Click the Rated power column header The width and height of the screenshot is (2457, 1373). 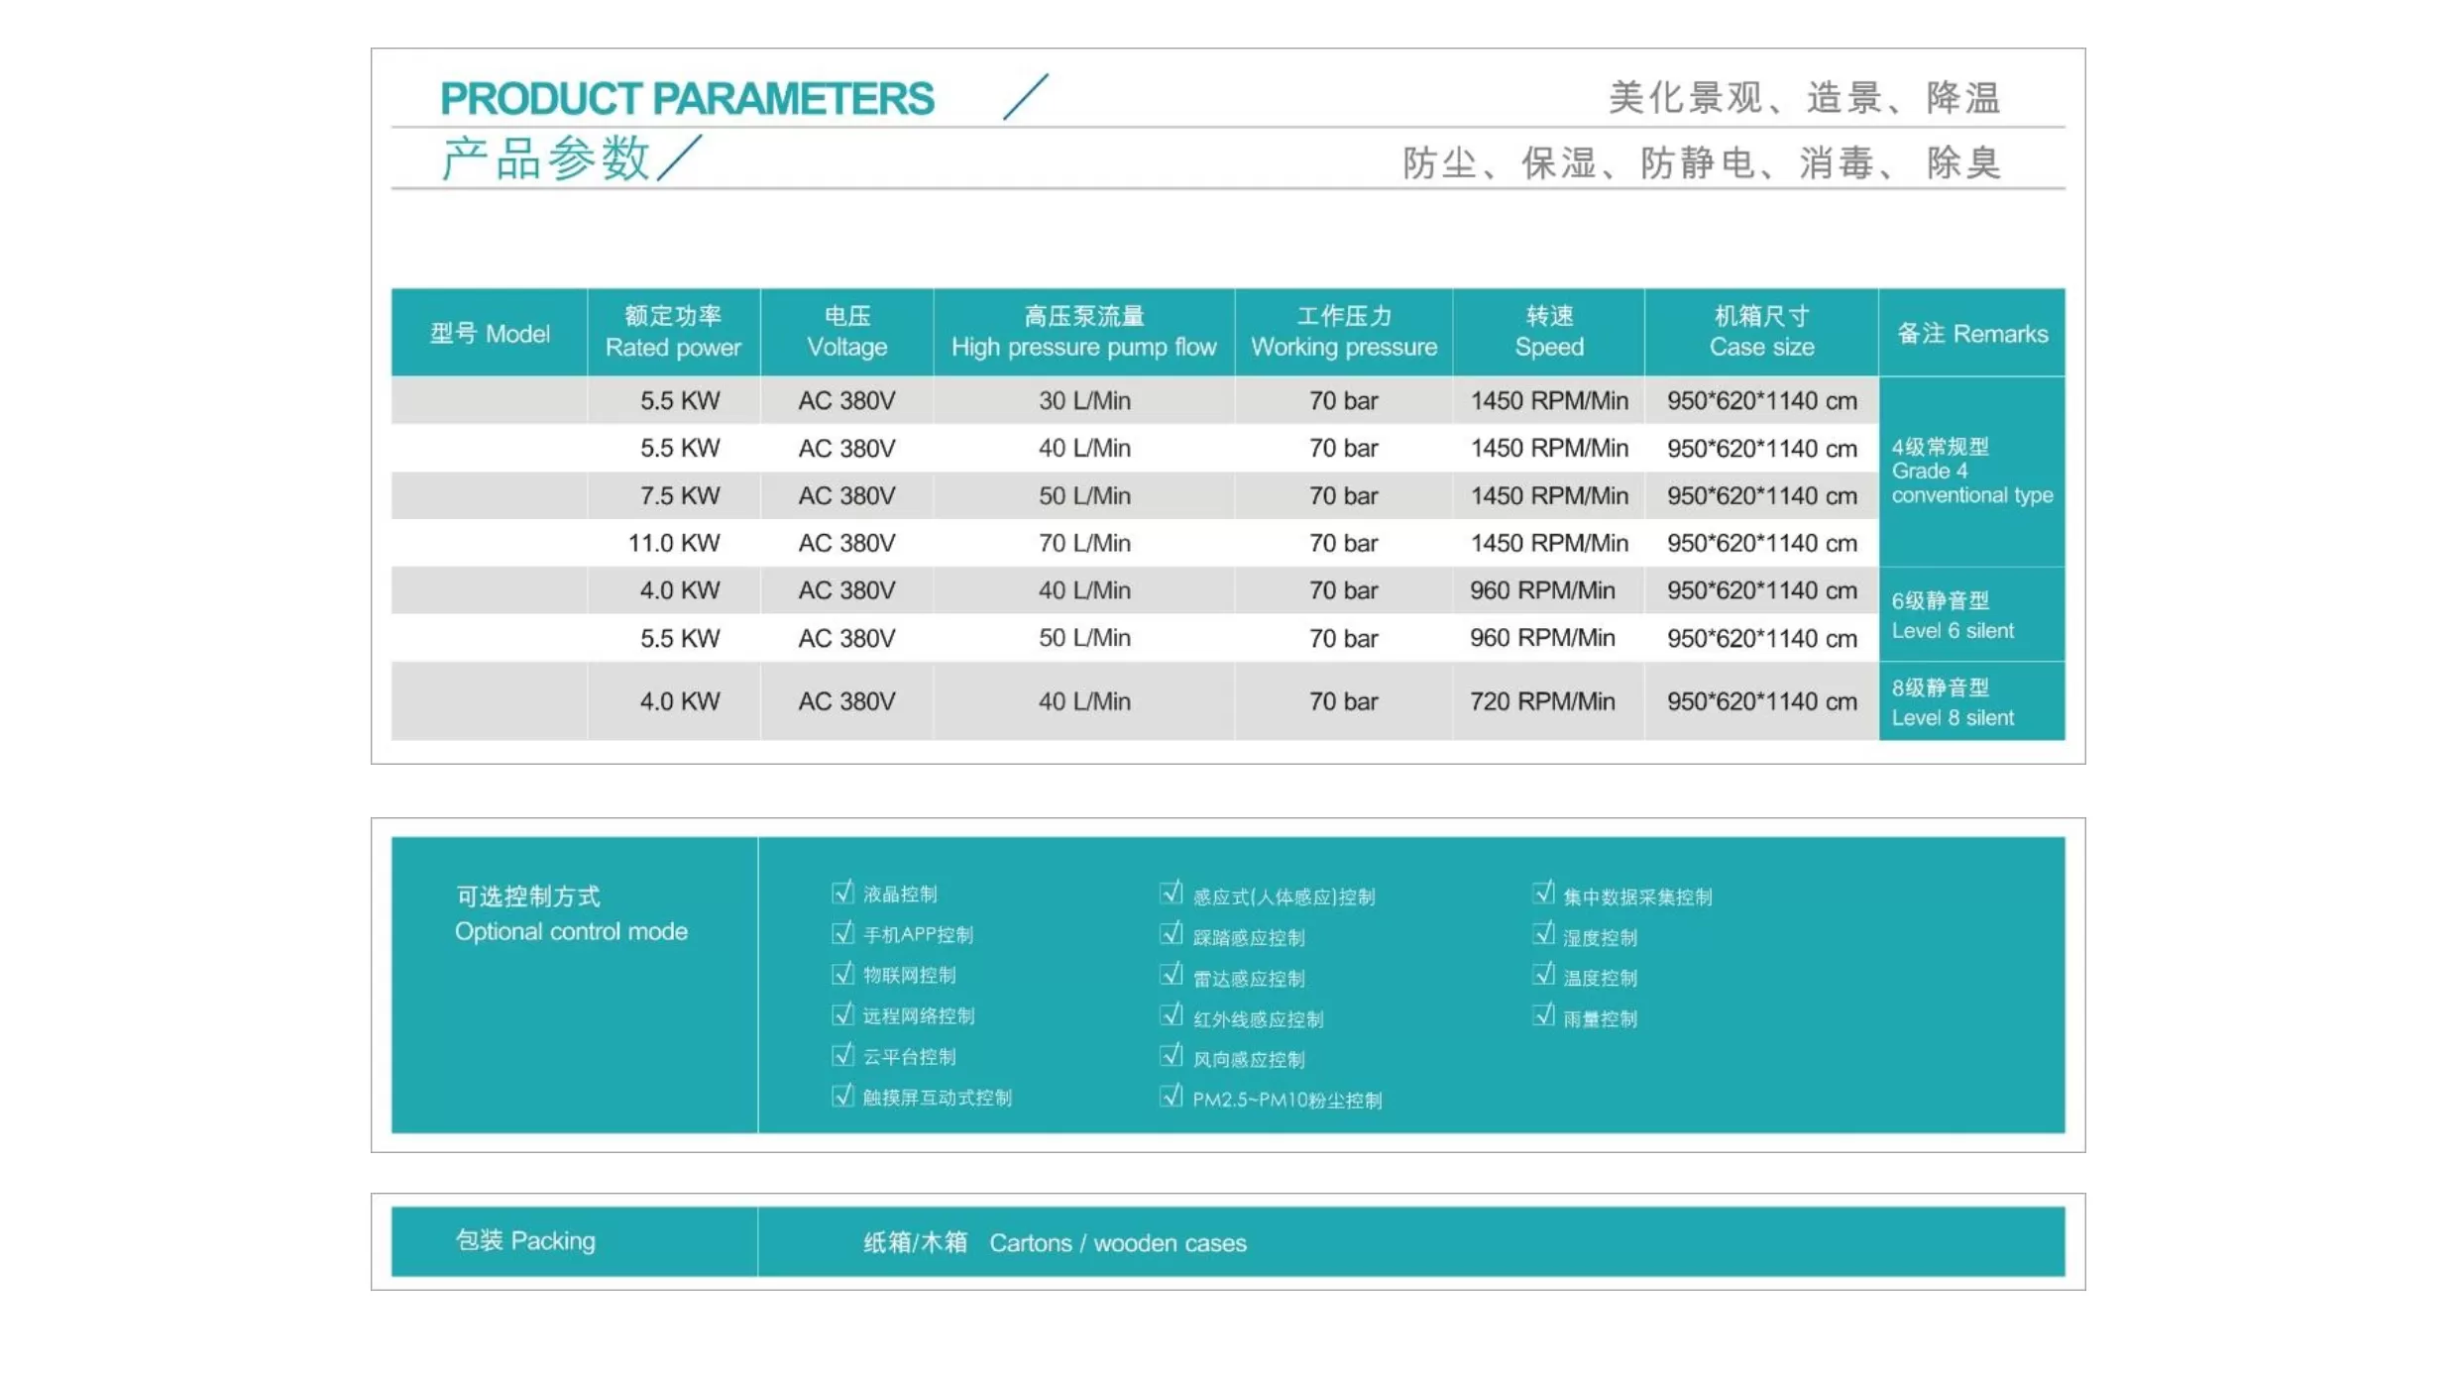(x=673, y=332)
